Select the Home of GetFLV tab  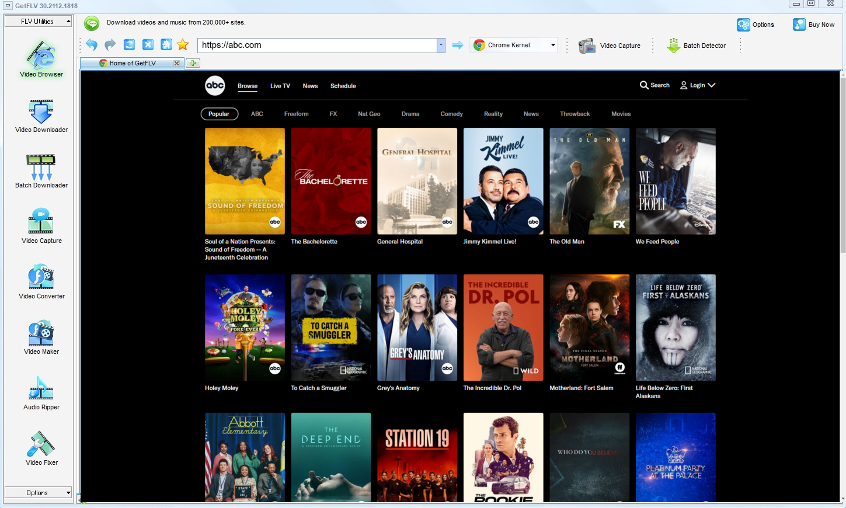(x=132, y=63)
